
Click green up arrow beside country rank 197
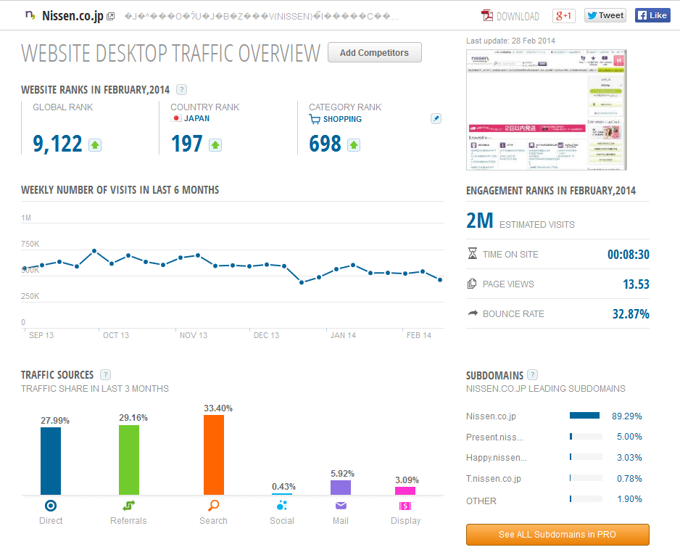click(x=215, y=145)
